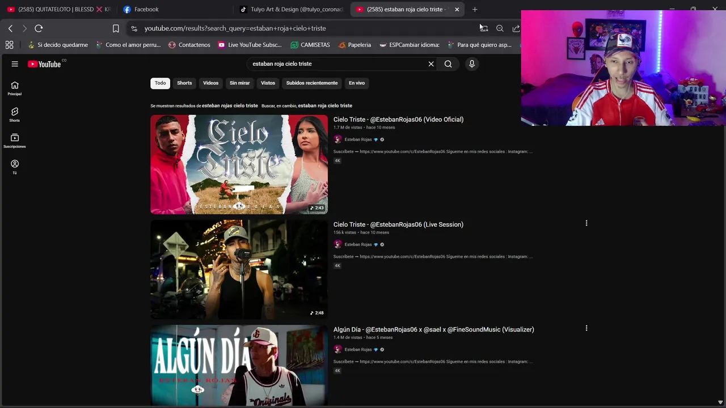Viewport: 726px width, 408px height.
Task: Select the Subidos recientemente filter chip
Action: tap(312, 83)
